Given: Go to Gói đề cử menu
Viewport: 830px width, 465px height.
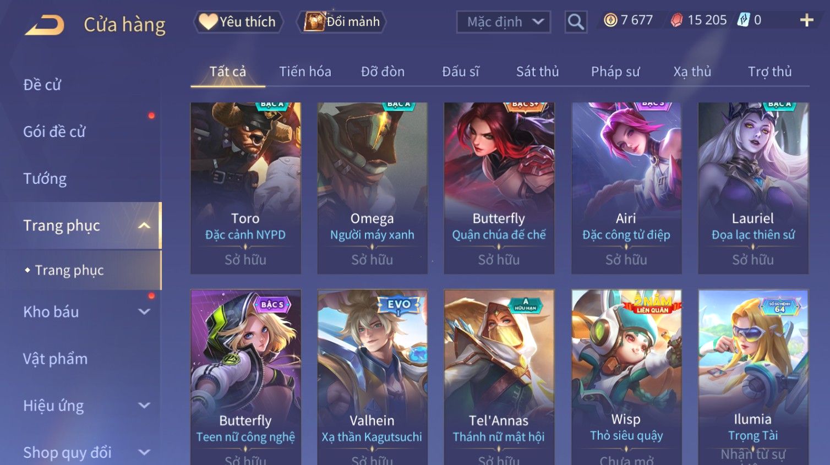Looking at the screenshot, I should click(54, 132).
